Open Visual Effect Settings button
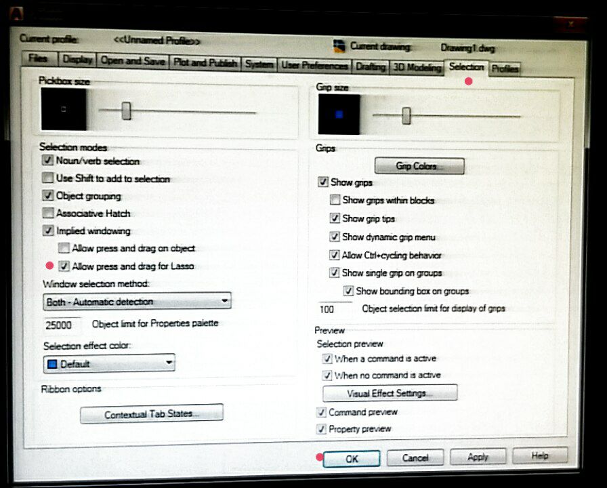The image size is (607, 488). click(390, 393)
